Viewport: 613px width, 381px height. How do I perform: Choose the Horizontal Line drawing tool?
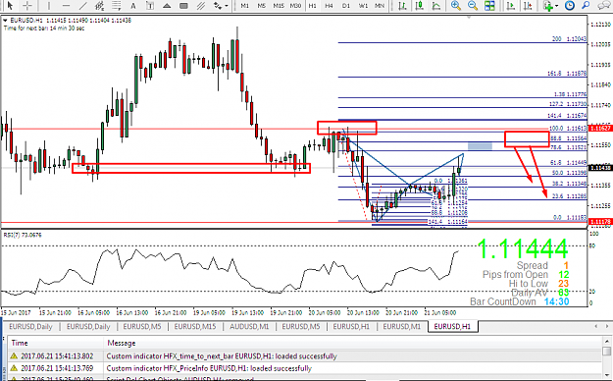tap(66, 6)
